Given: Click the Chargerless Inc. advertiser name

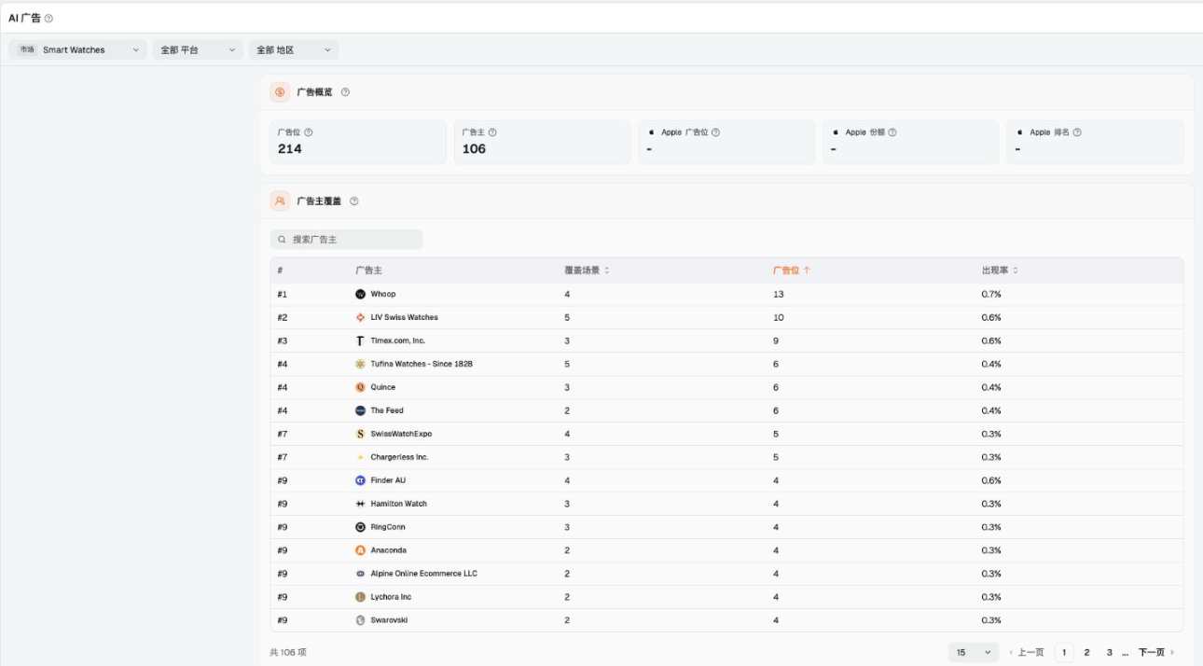Looking at the screenshot, I should pyautogui.click(x=399, y=457).
